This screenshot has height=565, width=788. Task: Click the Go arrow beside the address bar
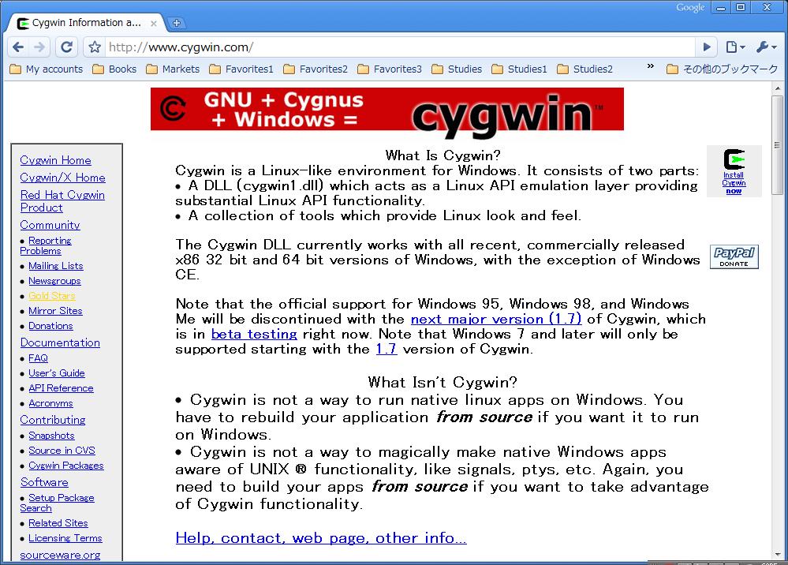(707, 47)
